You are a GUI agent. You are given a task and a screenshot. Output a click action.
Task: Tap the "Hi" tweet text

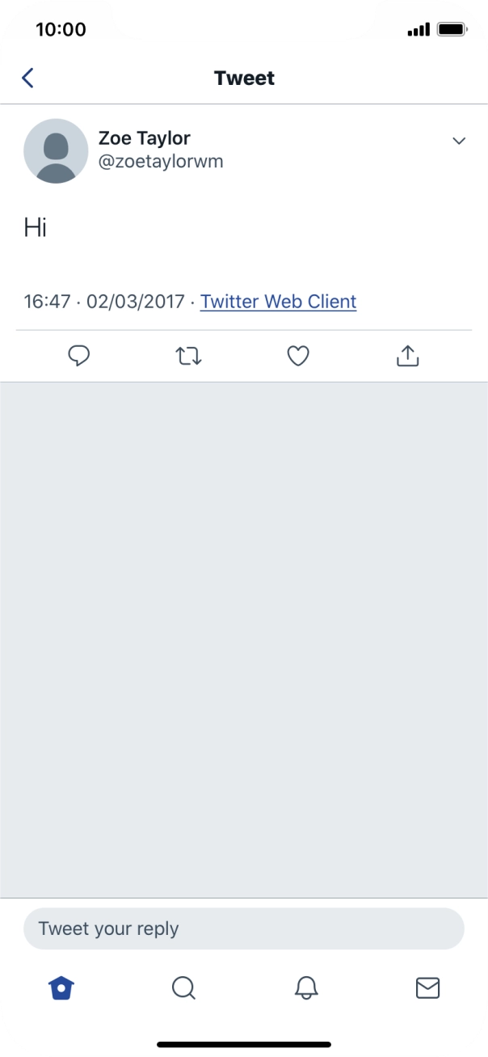[36, 227]
